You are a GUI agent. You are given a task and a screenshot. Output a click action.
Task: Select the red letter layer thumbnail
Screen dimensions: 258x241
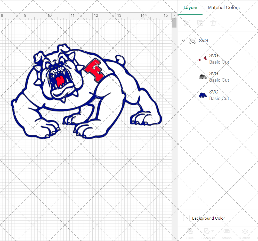[203, 59]
